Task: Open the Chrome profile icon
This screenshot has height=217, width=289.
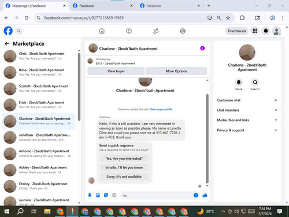Action: coord(272,18)
